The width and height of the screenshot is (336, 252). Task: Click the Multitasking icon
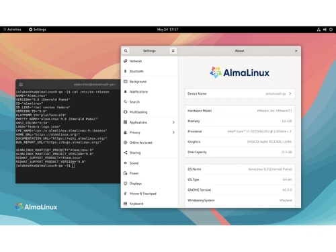pos(126,112)
